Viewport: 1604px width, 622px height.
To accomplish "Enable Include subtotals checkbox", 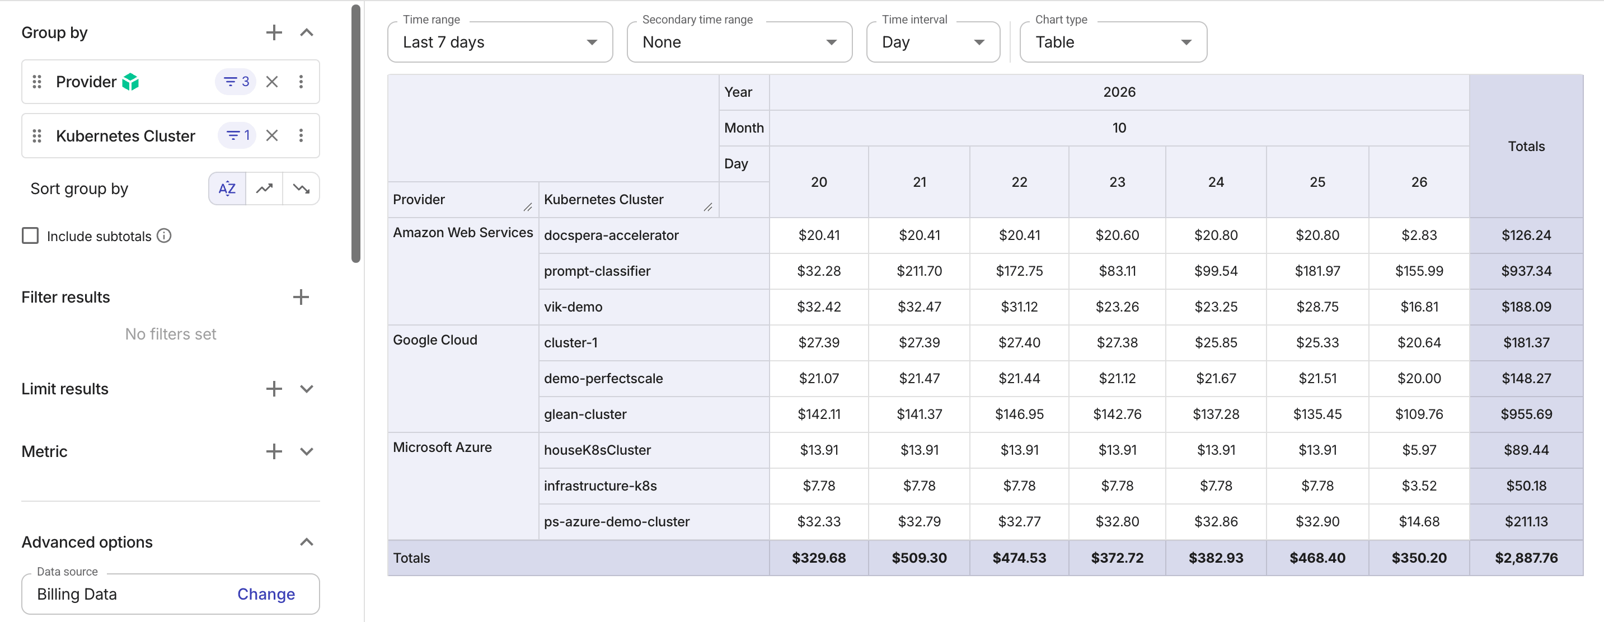I will click(x=31, y=236).
